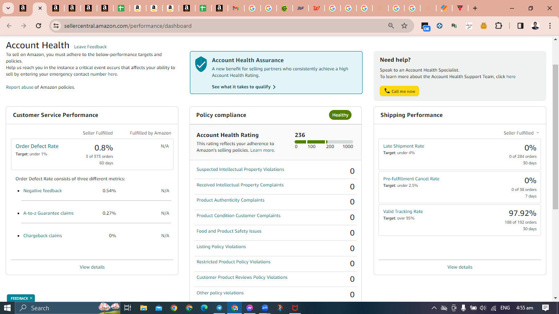Bookmark this page with the star icon
Image resolution: width=559 pixels, height=314 pixels.
point(404,26)
